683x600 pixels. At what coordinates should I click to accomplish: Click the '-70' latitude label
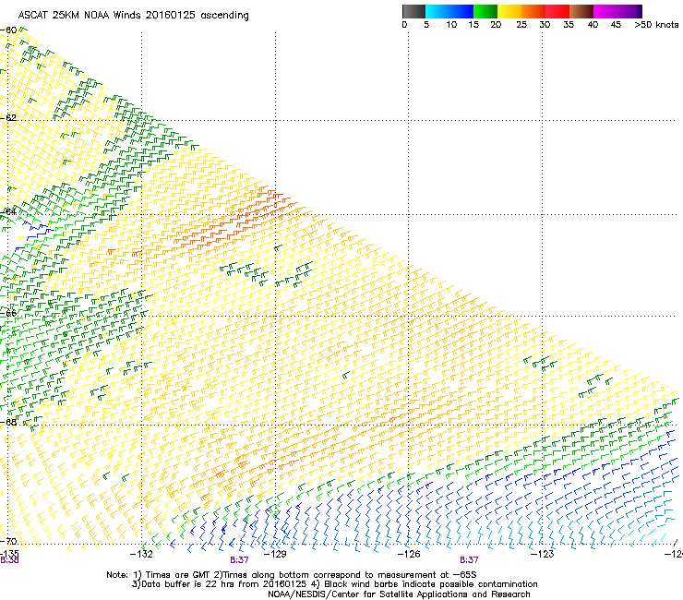8,541
